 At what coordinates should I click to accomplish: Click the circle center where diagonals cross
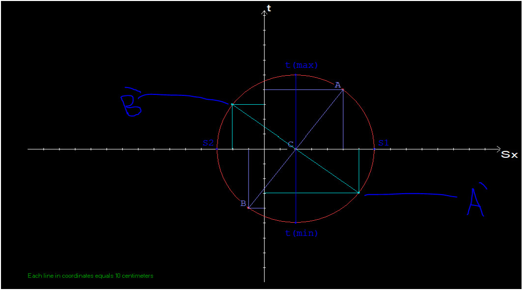[296, 149]
